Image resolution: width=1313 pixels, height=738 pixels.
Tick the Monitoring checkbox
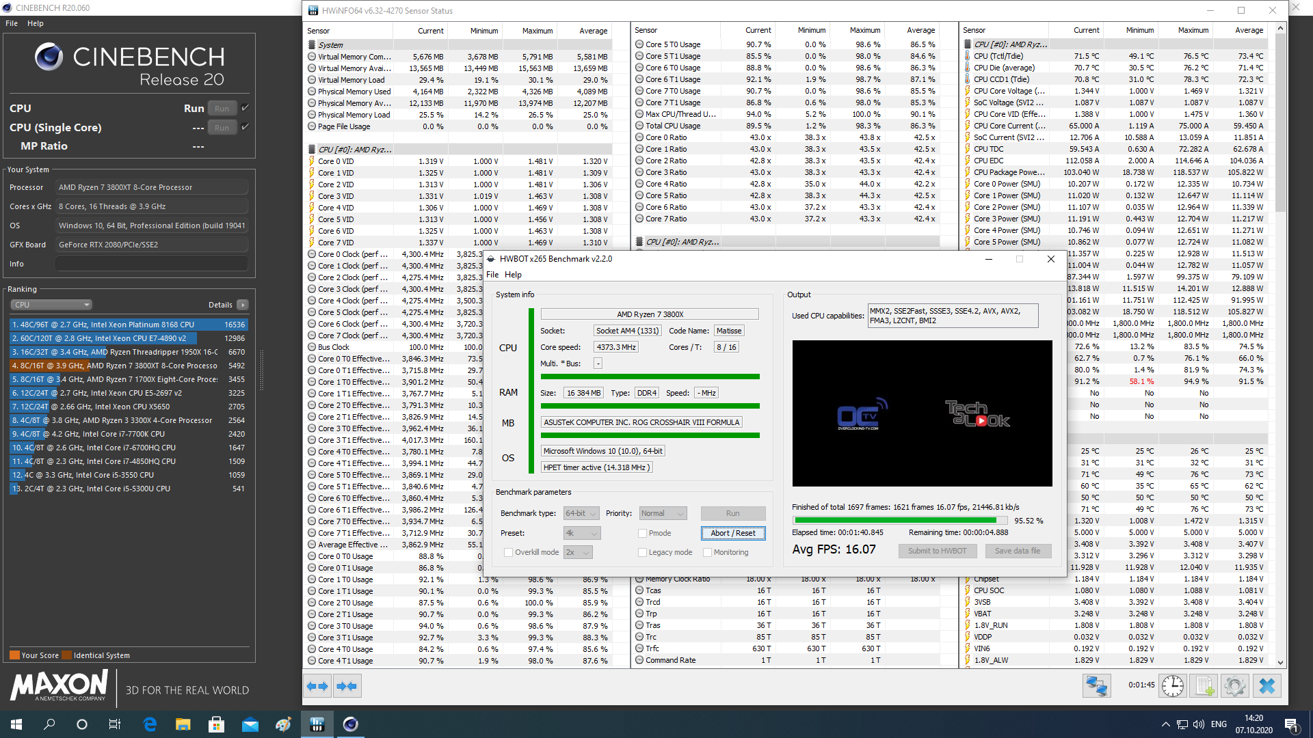point(707,552)
